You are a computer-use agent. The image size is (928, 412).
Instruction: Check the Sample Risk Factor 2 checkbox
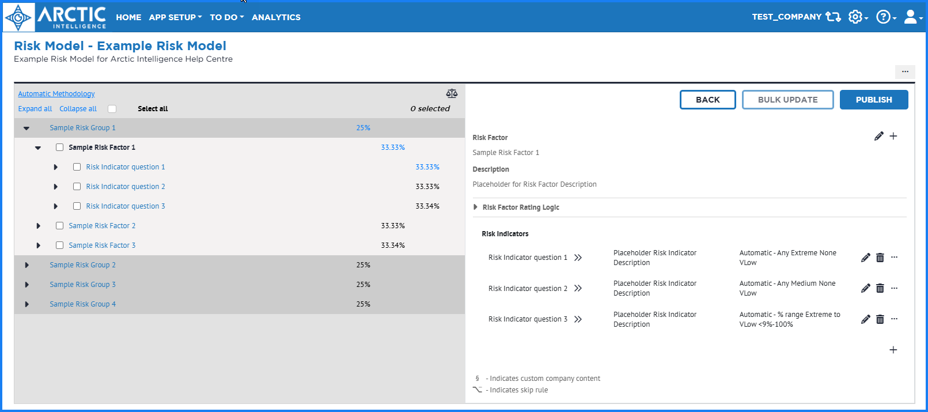pos(59,226)
